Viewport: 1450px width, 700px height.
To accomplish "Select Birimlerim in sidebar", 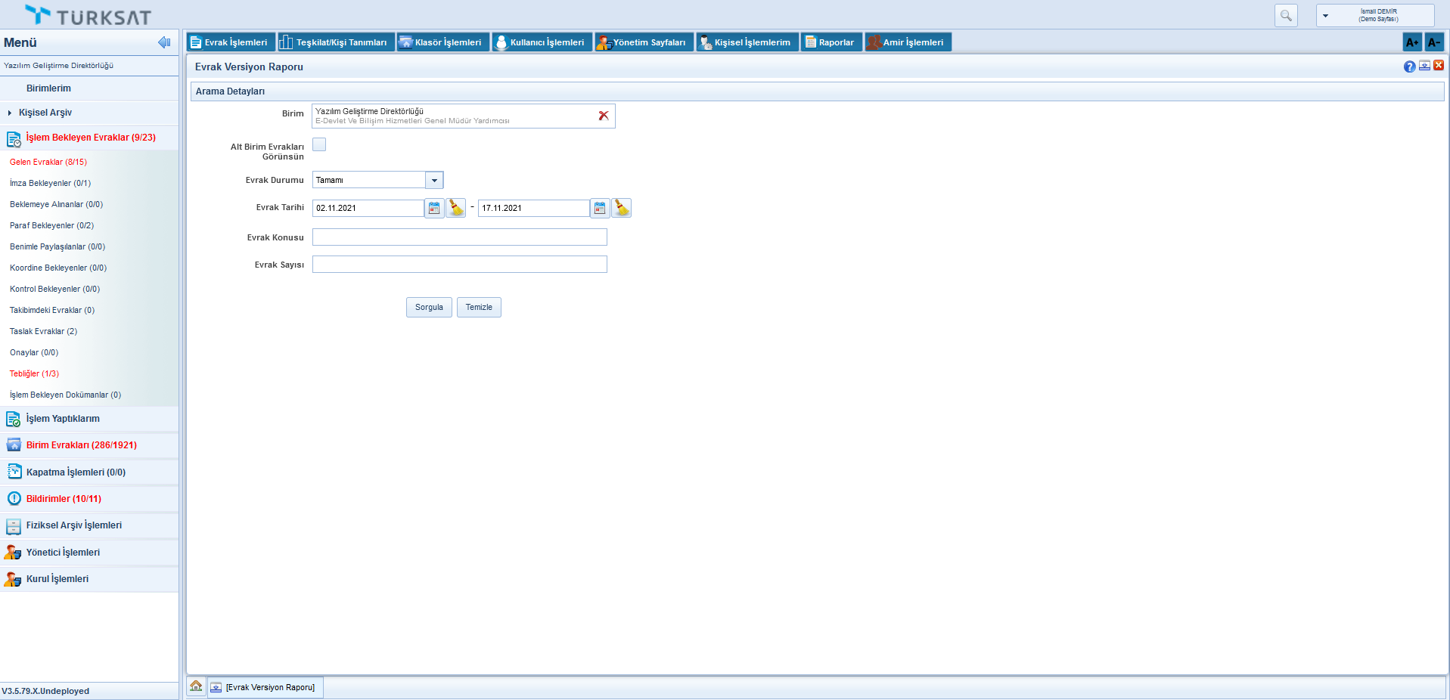I will pos(48,88).
